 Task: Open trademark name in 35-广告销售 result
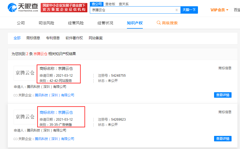click(x=56, y=112)
